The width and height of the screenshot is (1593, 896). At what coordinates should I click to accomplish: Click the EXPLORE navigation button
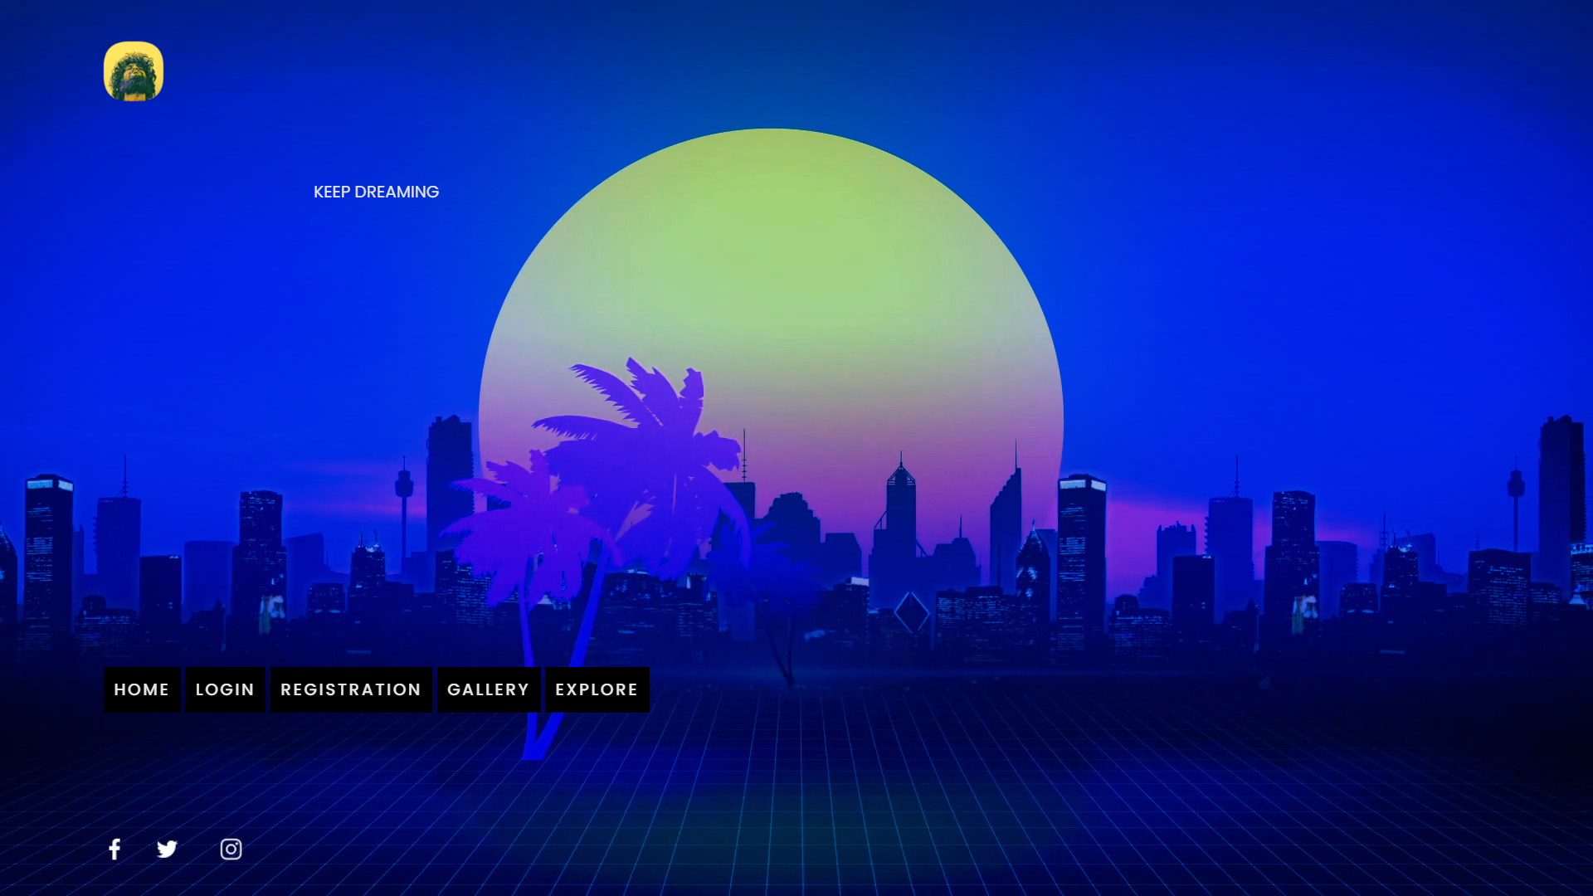click(x=597, y=689)
